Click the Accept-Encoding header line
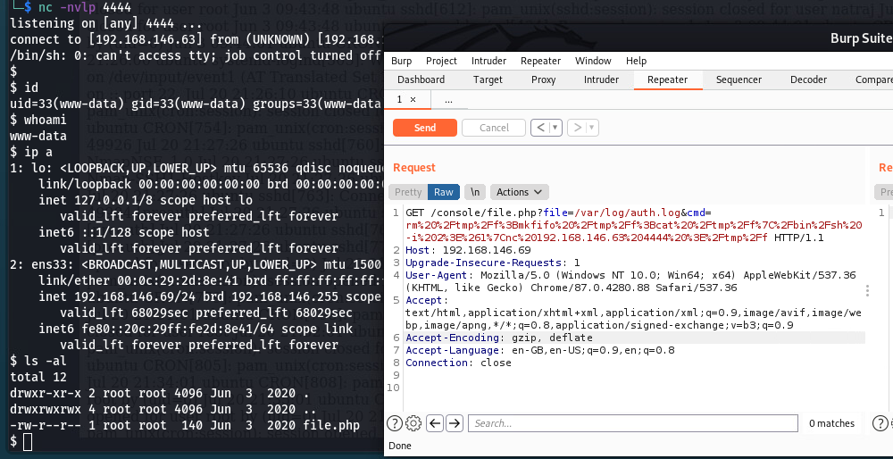This screenshot has width=893, height=459. coord(499,338)
